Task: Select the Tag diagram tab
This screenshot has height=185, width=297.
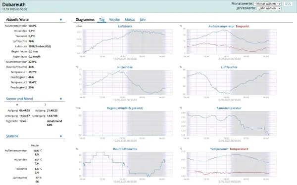Action: click(x=101, y=19)
